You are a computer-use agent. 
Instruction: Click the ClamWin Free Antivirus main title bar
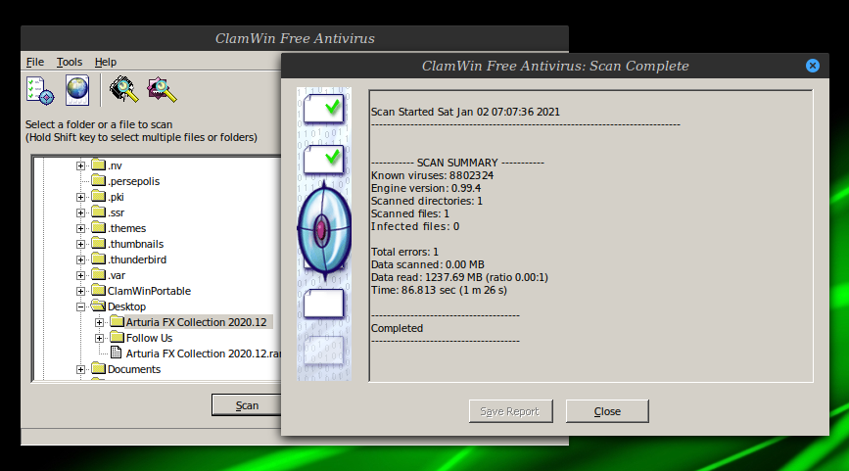point(295,38)
